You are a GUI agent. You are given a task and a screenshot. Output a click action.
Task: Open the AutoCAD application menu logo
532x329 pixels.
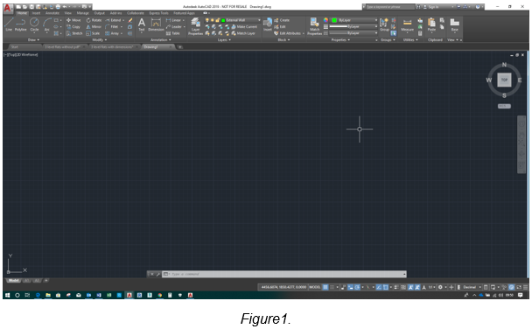(x=8, y=8)
